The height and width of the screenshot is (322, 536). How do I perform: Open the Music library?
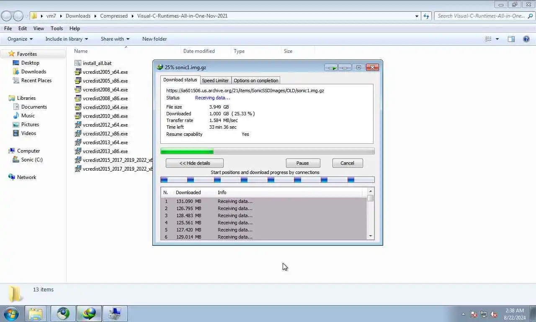pos(28,116)
